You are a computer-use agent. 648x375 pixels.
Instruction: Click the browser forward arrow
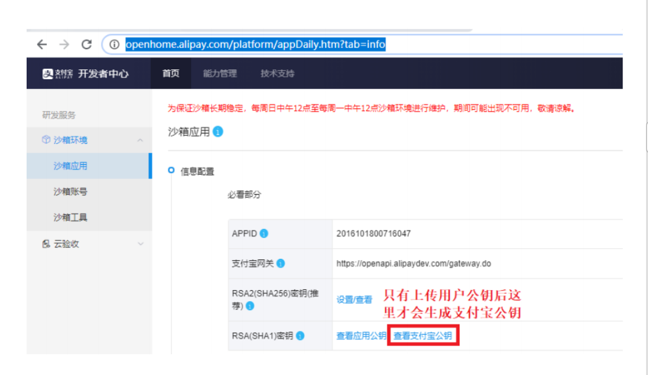[x=64, y=44]
